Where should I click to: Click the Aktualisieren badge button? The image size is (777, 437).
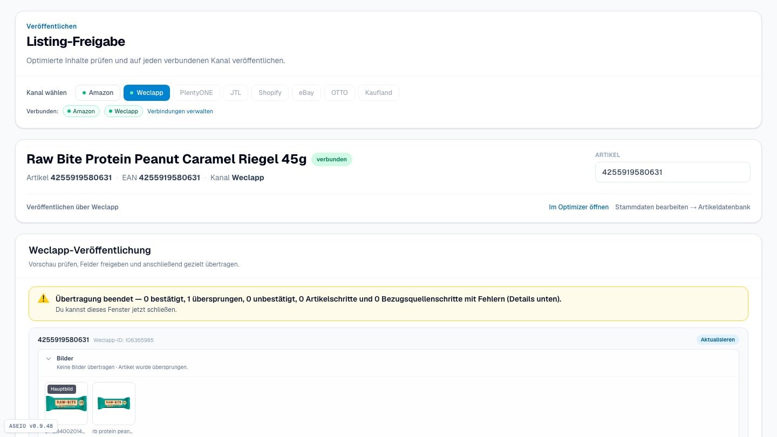(x=718, y=340)
